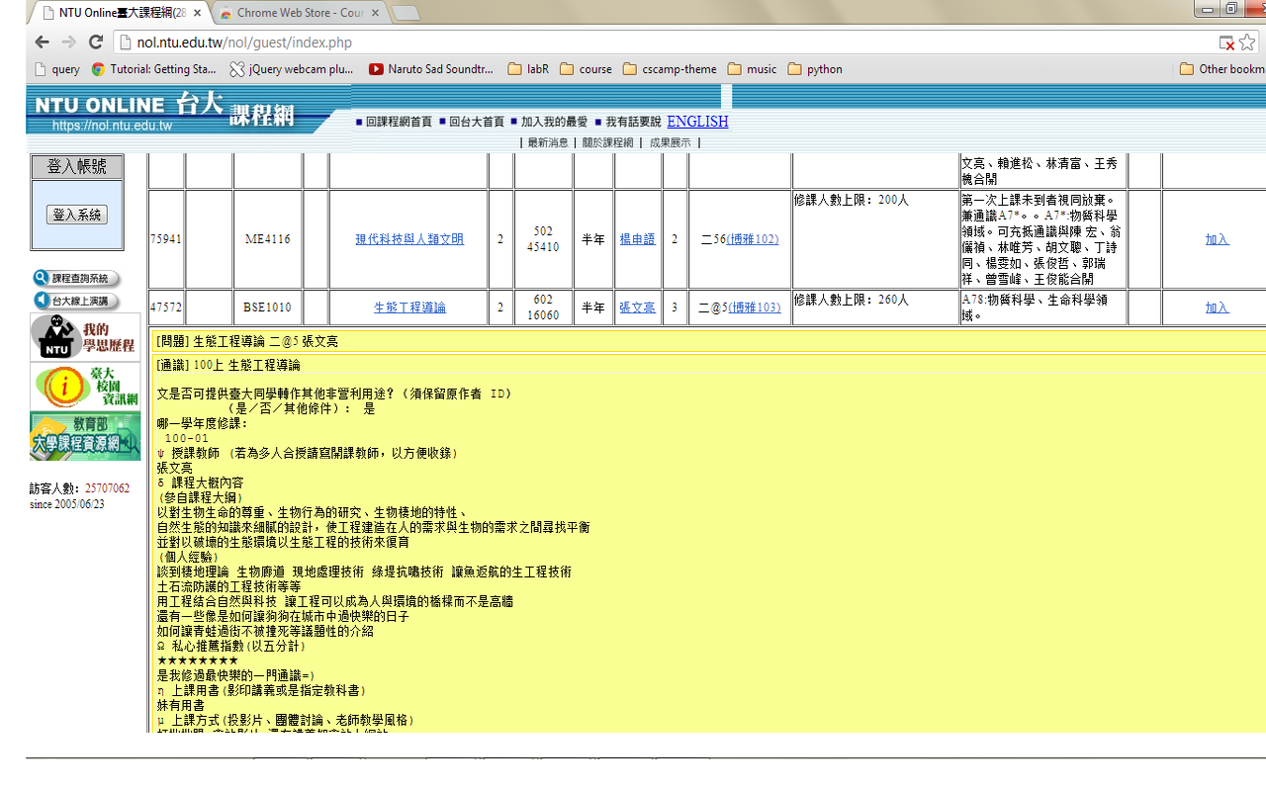This screenshot has height=791, width=1266.
Task: Open the YouTube Naruto Sad Soundtrack bookmark
Action: coord(430,69)
